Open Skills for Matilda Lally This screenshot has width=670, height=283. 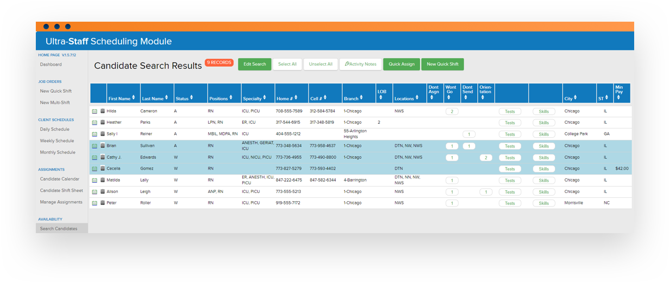tap(543, 180)
